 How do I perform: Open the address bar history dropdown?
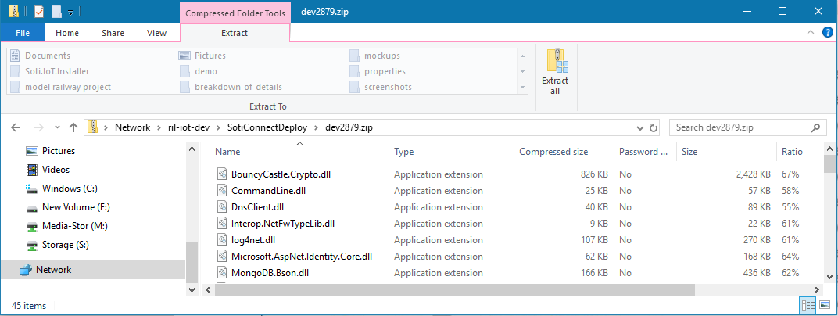point(639,128)
